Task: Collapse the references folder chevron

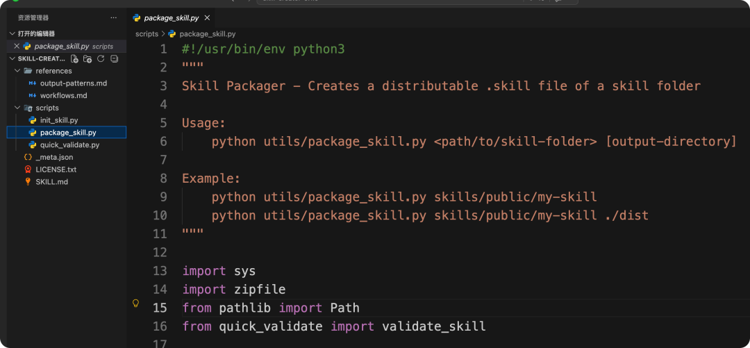Action: coord(17,71)
